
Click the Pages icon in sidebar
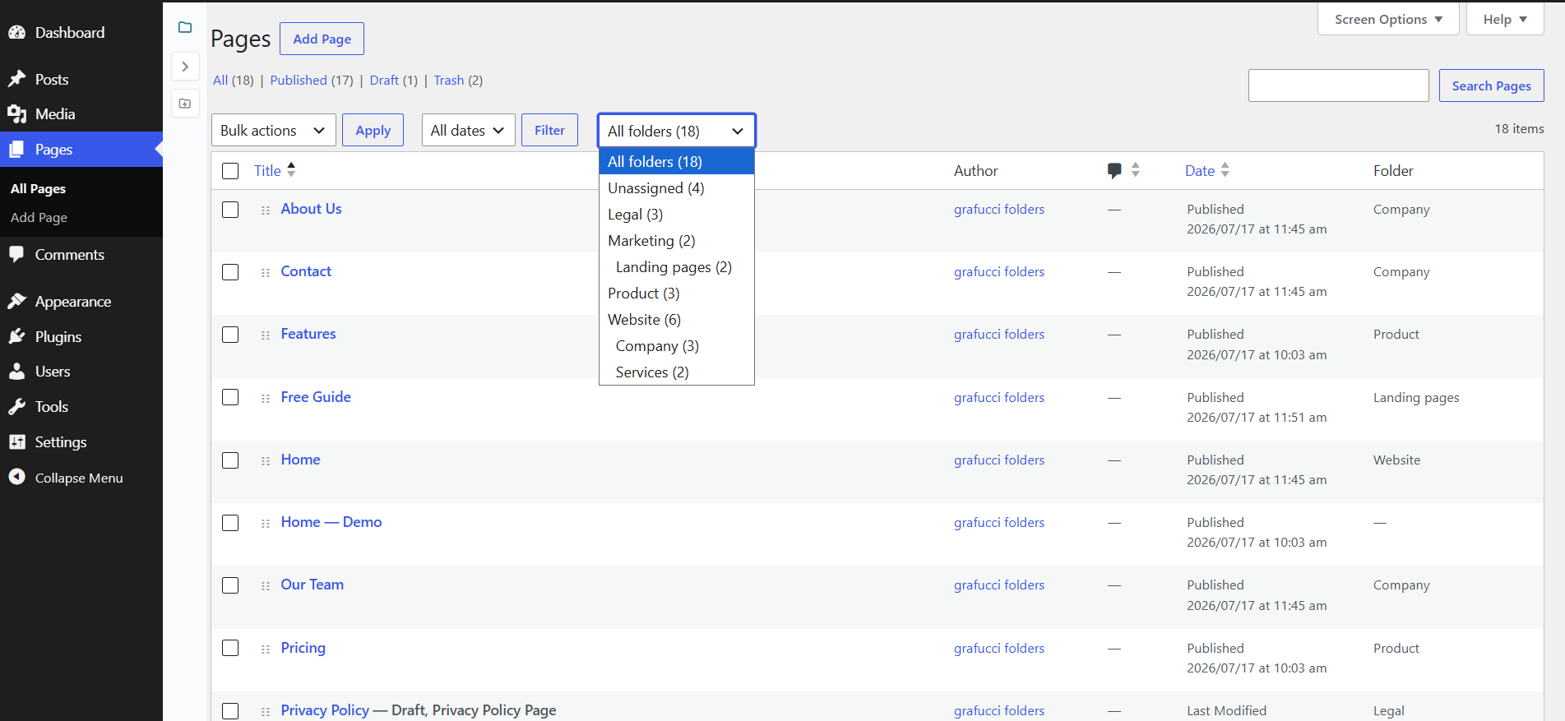[x=17, y=150]
